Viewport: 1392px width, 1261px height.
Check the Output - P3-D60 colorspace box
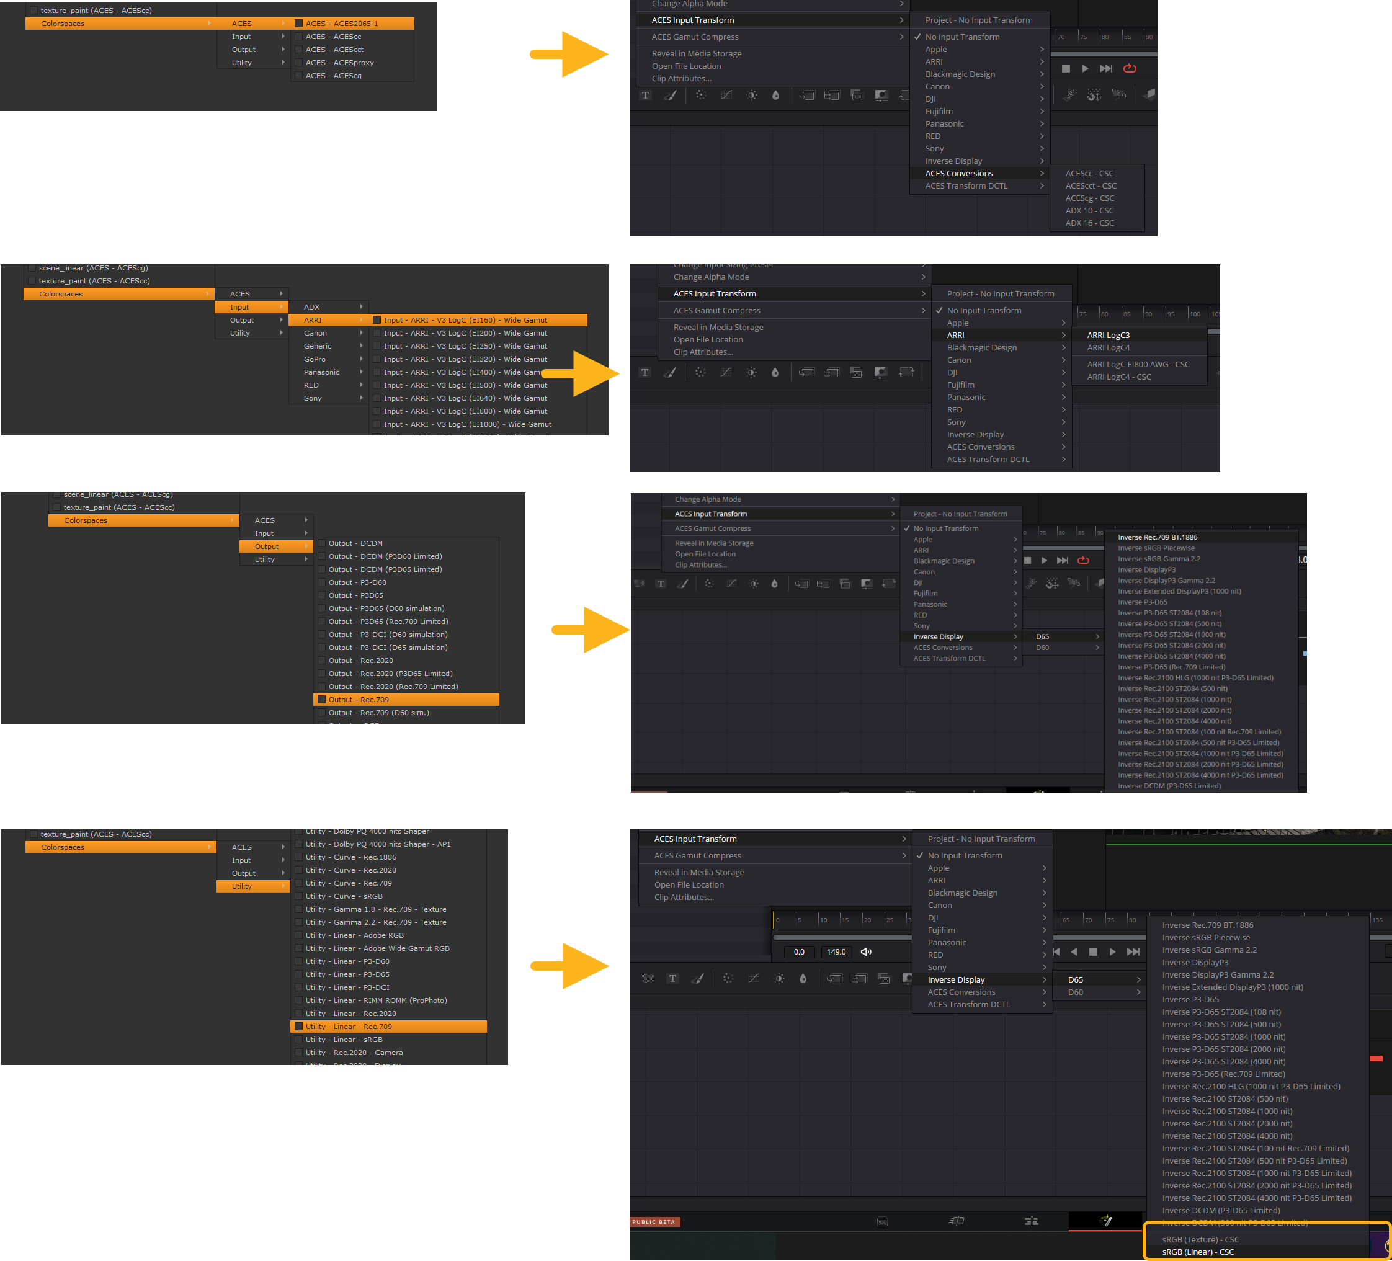[x=322, y=583]
